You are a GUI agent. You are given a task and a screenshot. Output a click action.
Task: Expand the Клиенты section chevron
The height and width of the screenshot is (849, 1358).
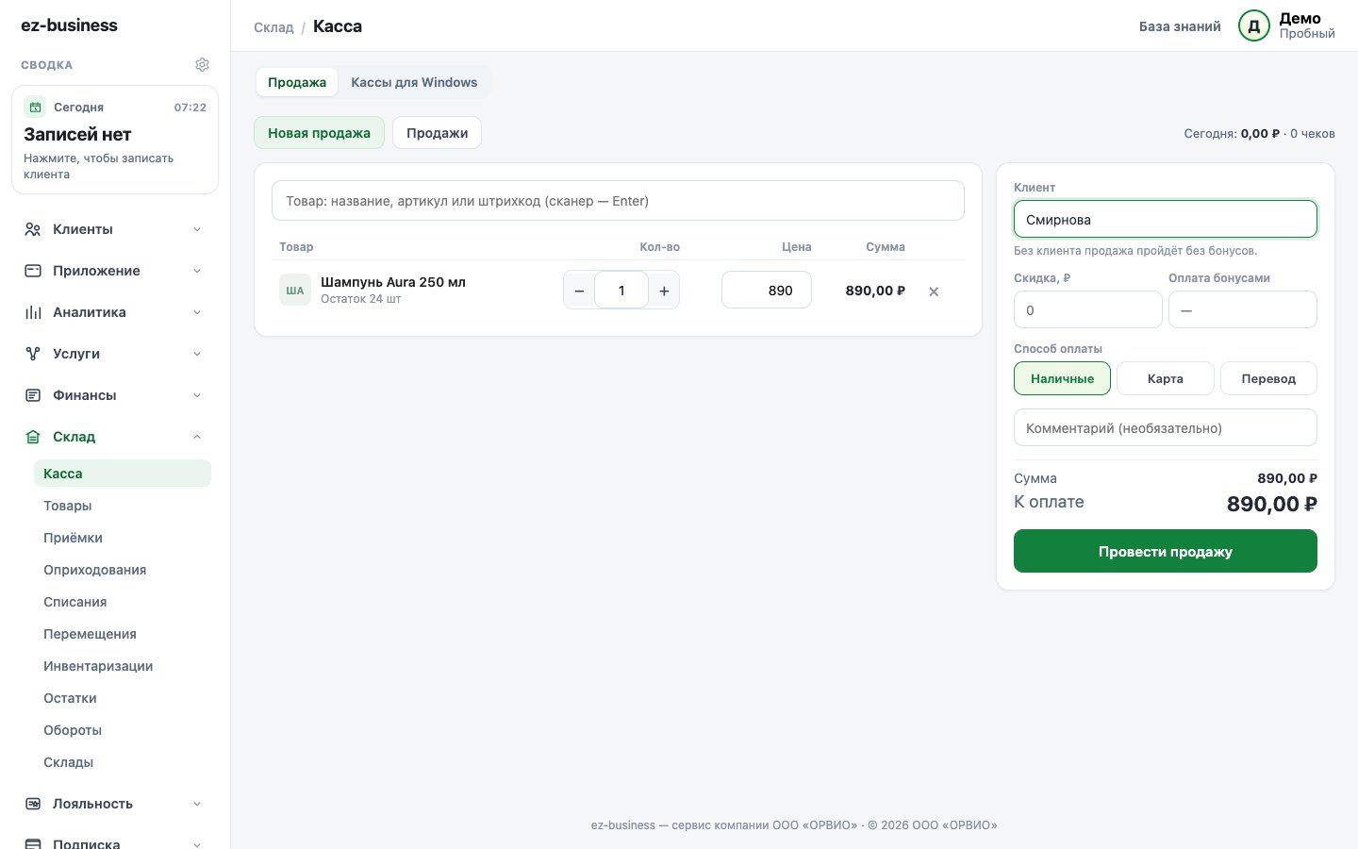[x=197, y=229]
